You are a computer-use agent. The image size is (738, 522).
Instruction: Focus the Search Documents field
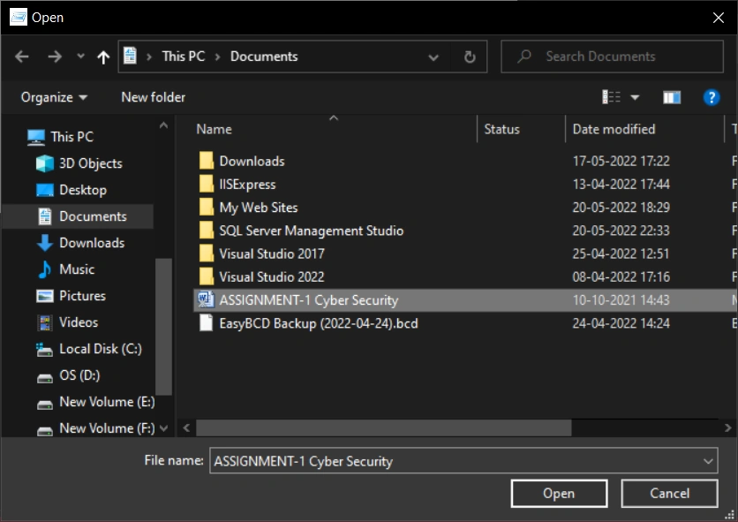[612, 57]
